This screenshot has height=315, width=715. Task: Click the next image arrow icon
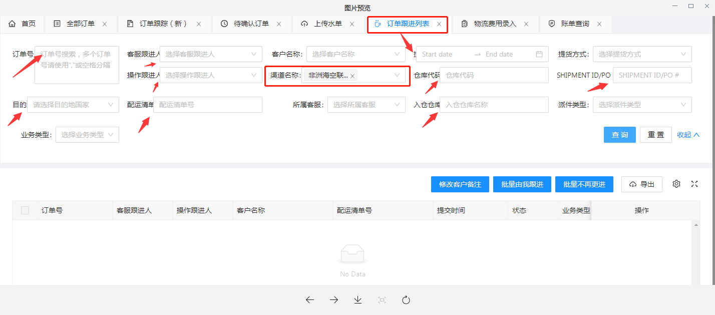(334, 300)
